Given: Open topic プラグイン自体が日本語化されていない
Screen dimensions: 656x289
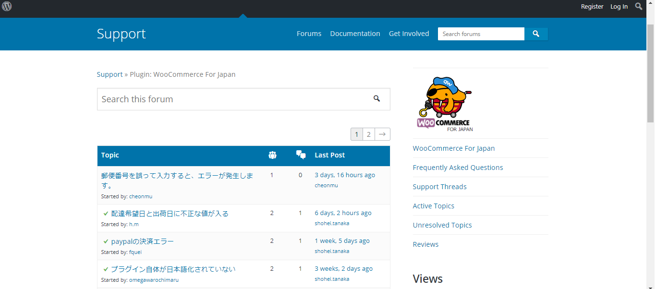Looking at the screenshot, I should click(173, 269).
